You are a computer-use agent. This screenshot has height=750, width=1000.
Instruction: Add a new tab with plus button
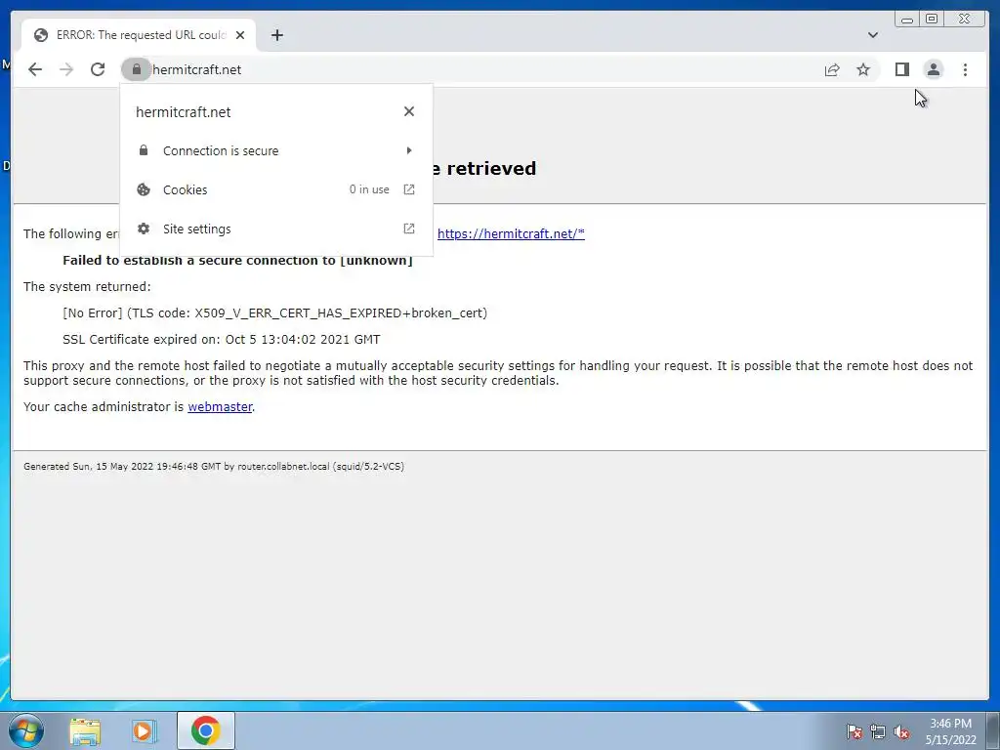(x=276, y=35)
